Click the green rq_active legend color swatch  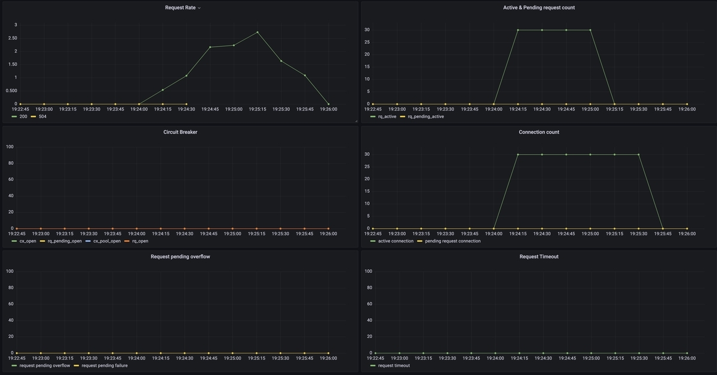click(x=373, y=116)
